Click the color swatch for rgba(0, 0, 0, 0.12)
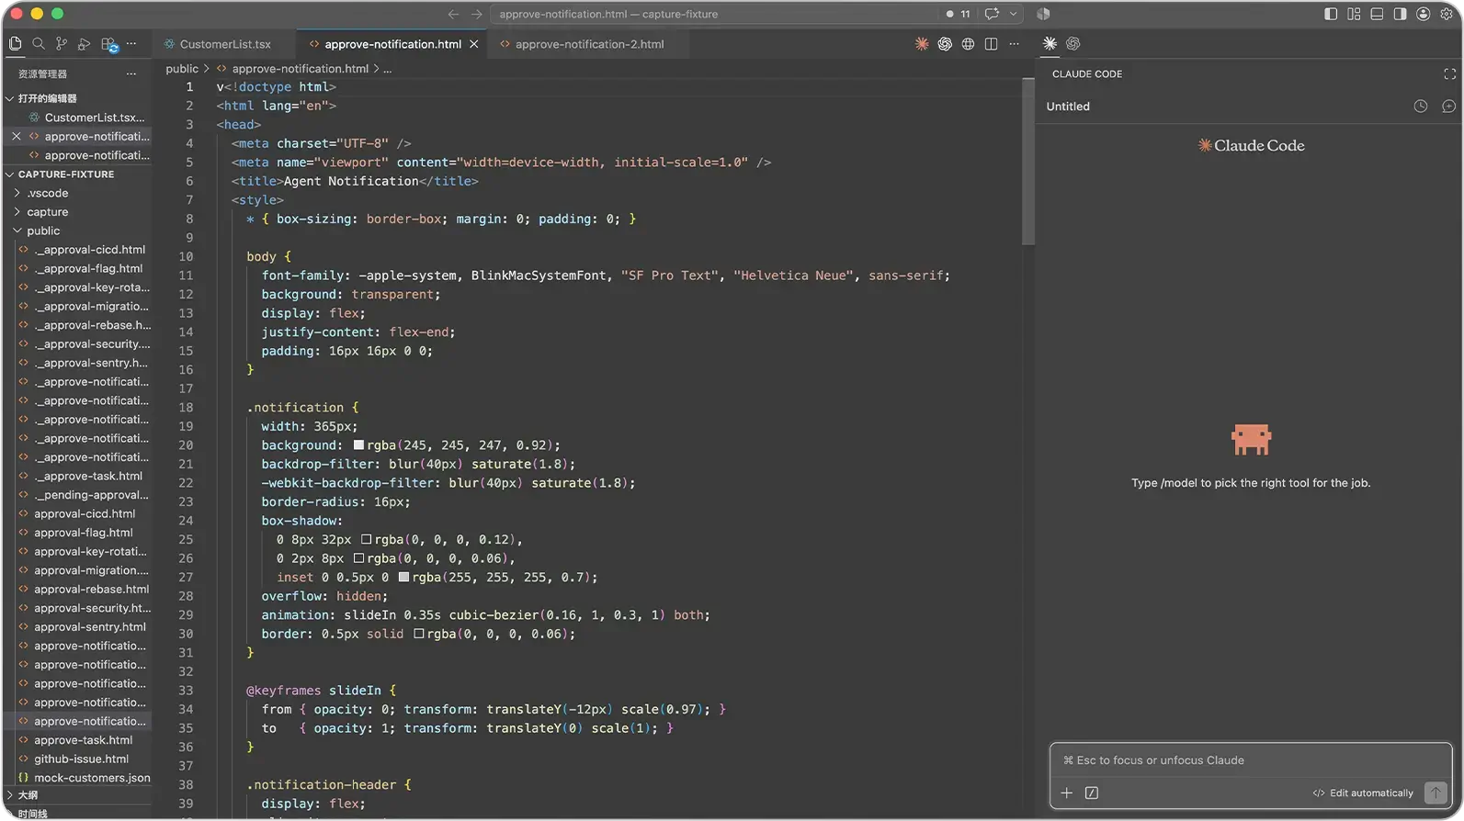1464x821 pixels. click(366, 539)
